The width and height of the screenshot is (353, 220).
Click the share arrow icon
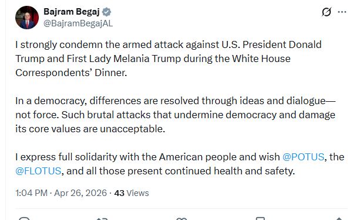click(339, 218)
